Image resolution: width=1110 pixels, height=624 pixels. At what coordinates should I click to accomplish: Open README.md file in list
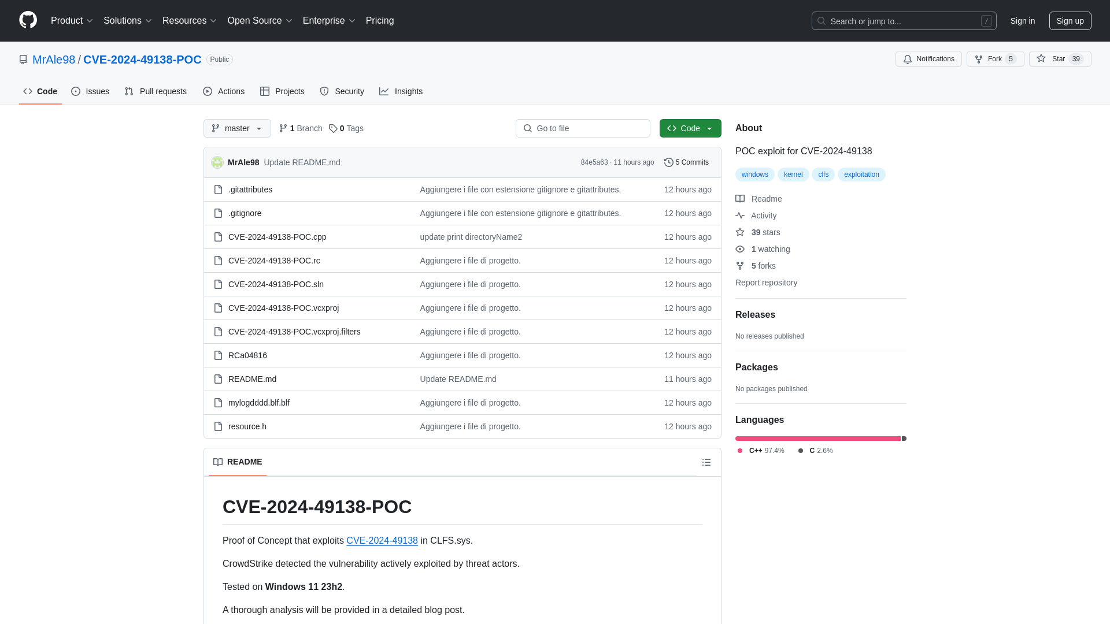click(252, 379)
